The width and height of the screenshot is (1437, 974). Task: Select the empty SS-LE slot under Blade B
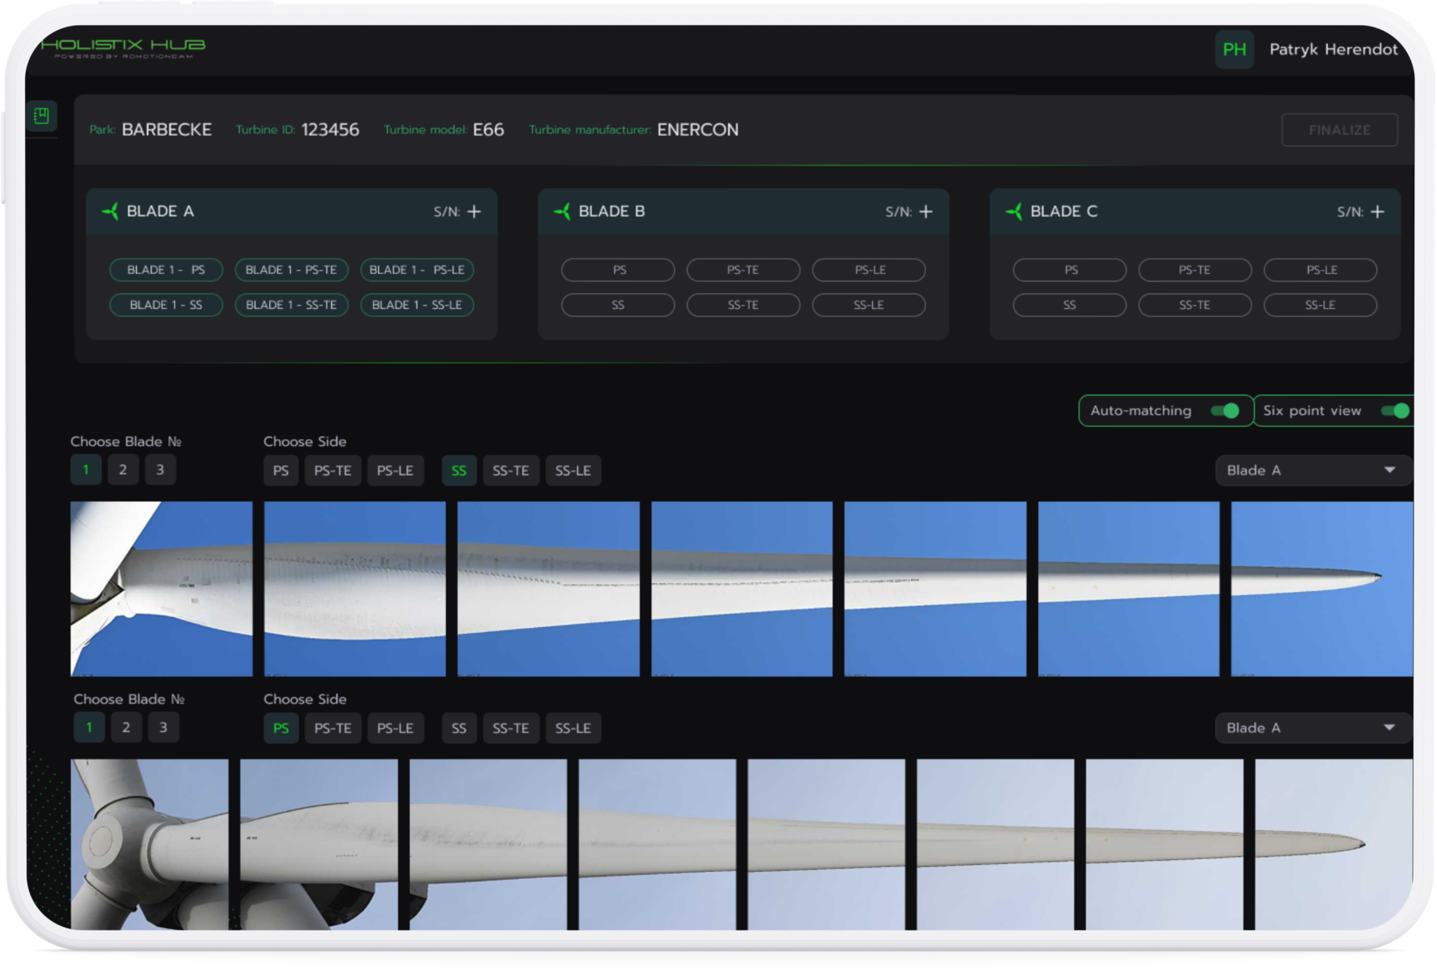pyautogui.click(x=868, y=305)
